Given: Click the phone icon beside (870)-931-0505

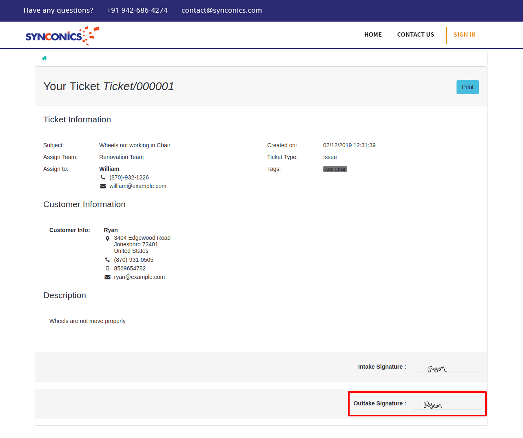Looking at the screenshot, I should (x=108, y=260).
